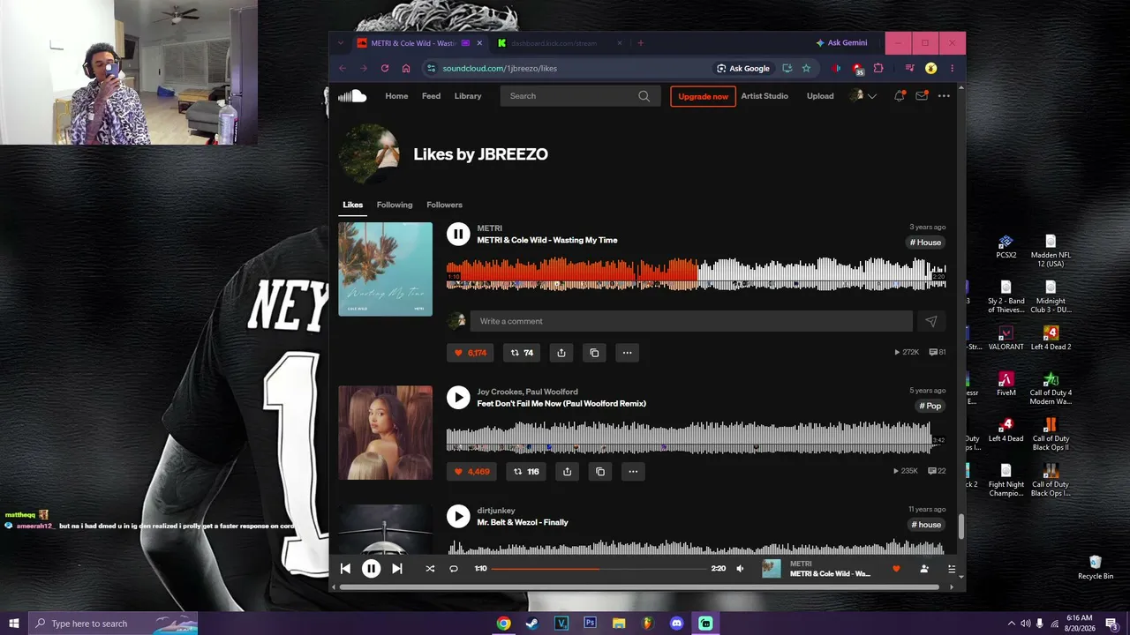Open the # House tag on METRI track

coord(926,243)
